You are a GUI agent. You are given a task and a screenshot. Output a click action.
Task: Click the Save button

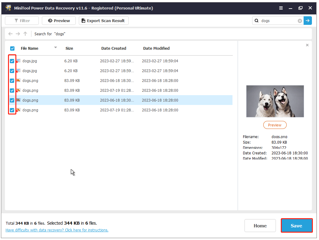(x=297, y=225)
